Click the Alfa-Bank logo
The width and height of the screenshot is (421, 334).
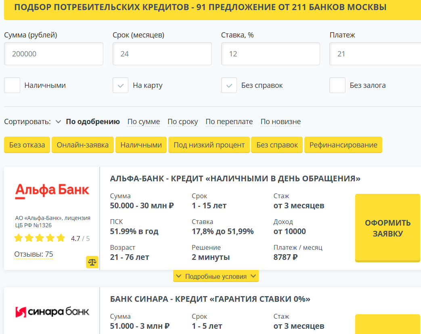click(52, 190)
